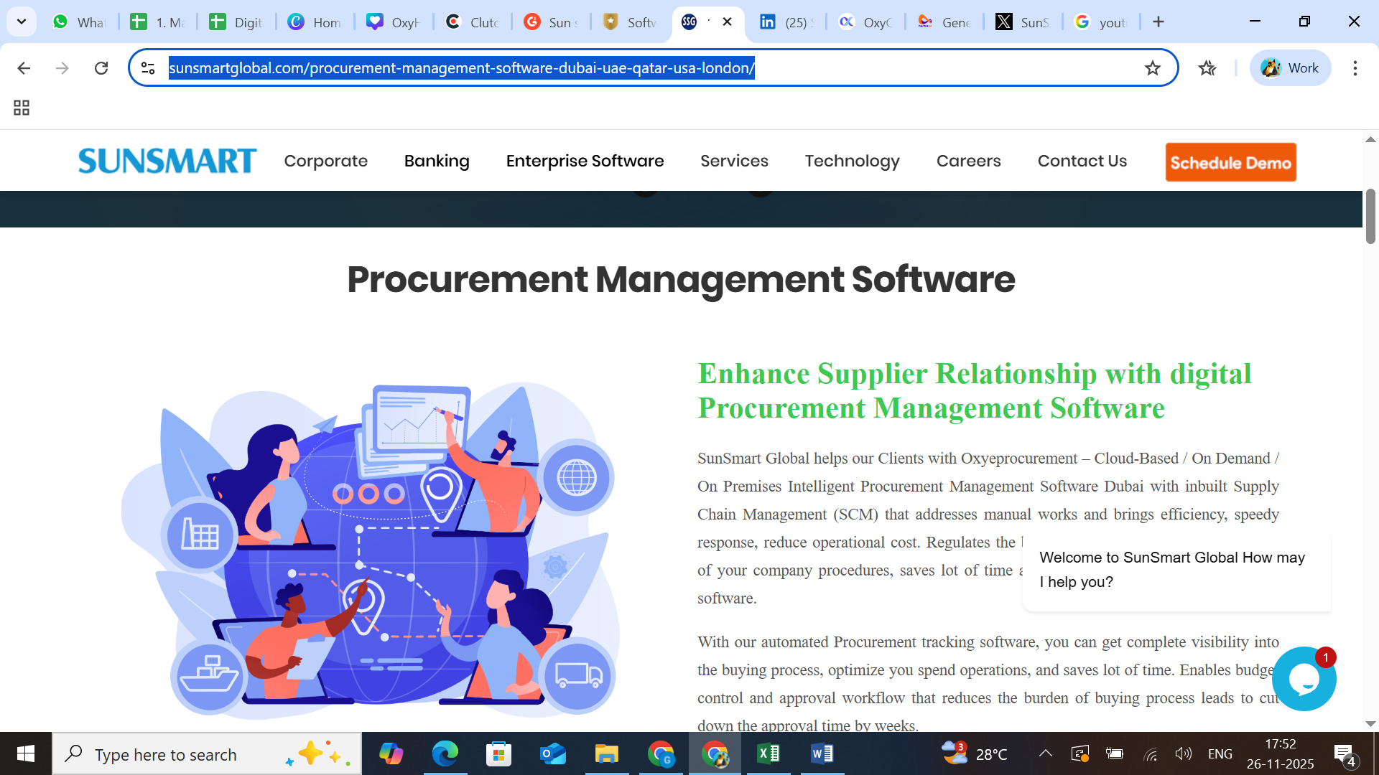Switch to the Google youtube tab
Viewport: 1379px width, 775px height.
pyautogui.click(x=1100, y=22)
